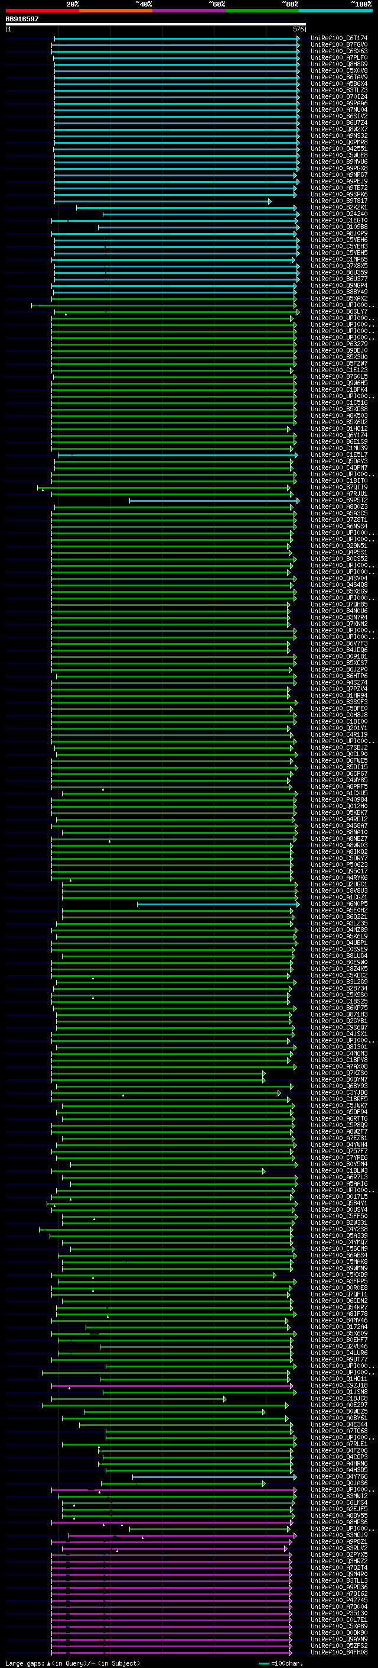Select hit UniRef100_C6T174
The image size is (378, 1668).
(x=339, y=38)
